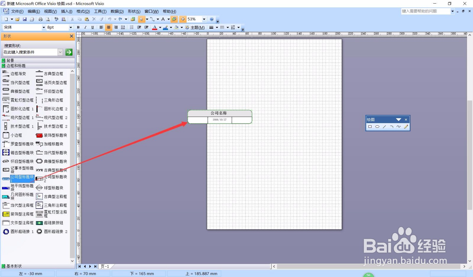Open the 视图(V) menu
This screenshot has height=277, width=473.
tap(50, 11)
